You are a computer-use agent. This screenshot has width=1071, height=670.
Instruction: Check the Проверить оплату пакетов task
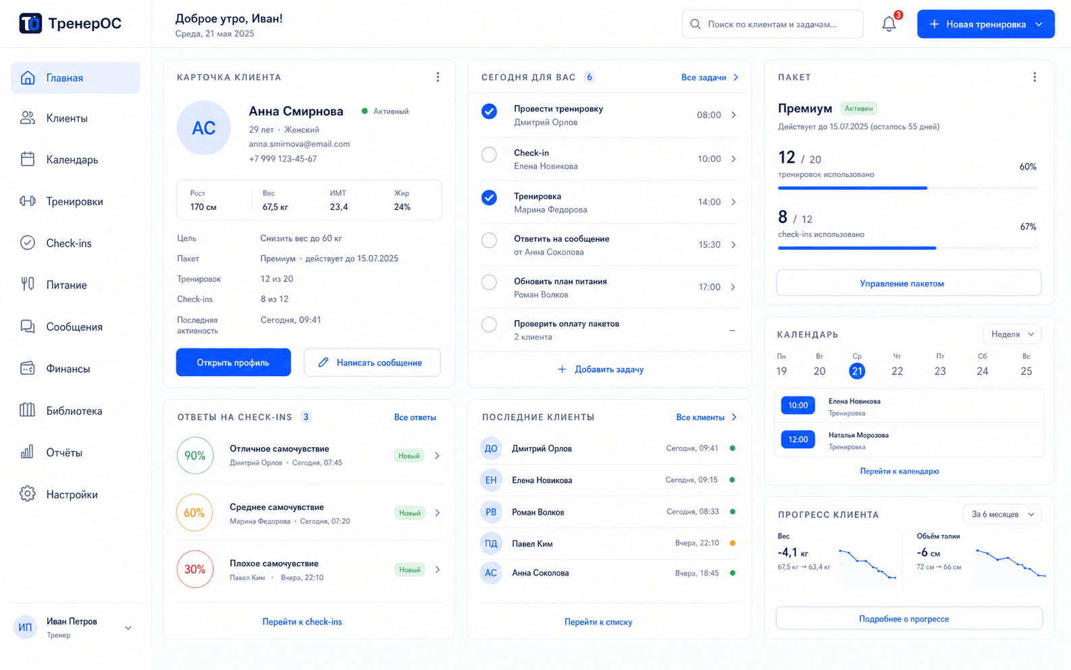click(x=490, y=325)
